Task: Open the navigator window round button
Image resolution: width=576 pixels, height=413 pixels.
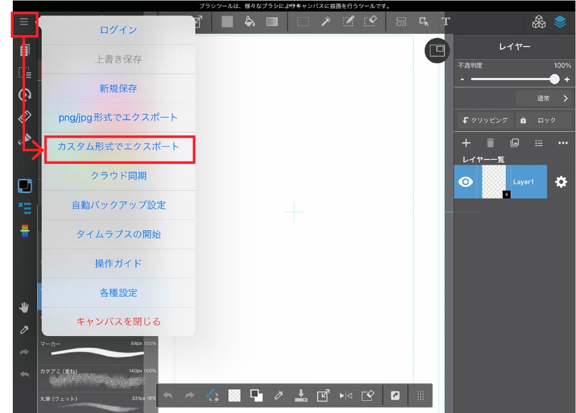Action: point(437,51)
